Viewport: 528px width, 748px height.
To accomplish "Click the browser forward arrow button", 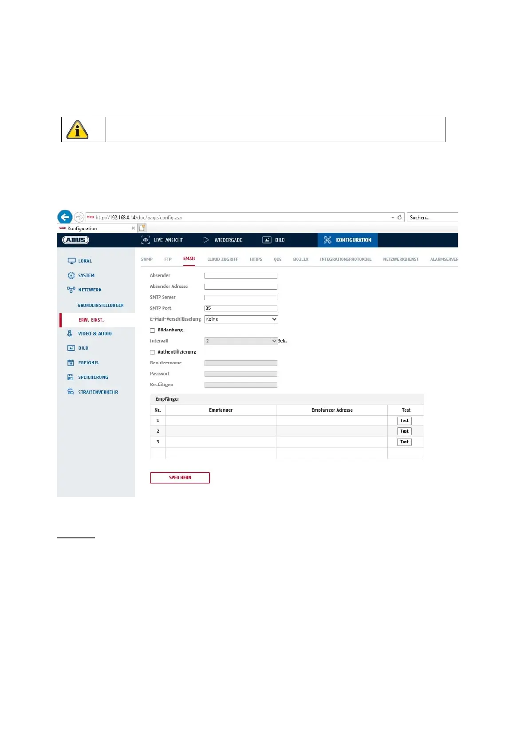I will 79,217.
